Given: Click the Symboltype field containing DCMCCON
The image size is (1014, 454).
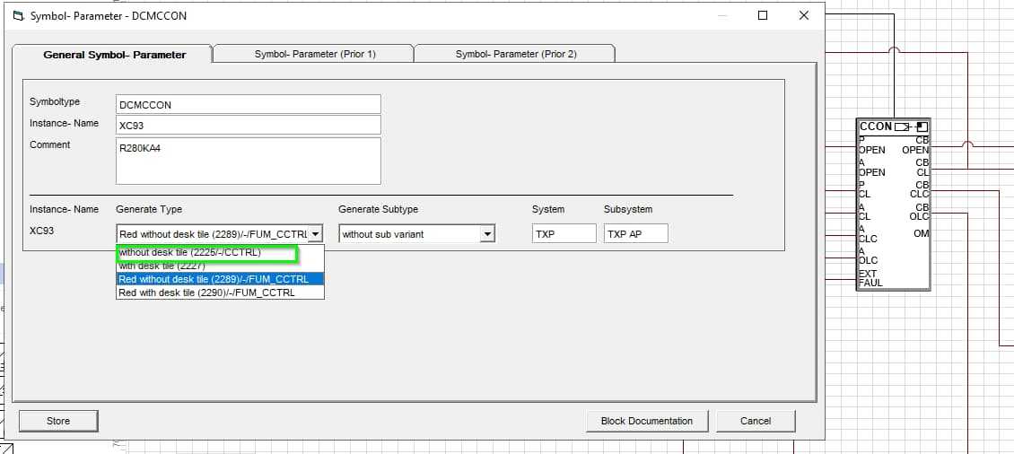Looking at the screenshot, I should (249, 104).
